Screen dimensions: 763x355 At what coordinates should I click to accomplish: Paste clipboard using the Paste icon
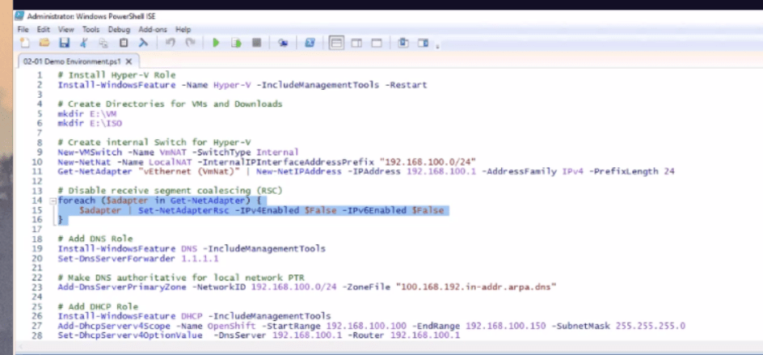point(124,43)
